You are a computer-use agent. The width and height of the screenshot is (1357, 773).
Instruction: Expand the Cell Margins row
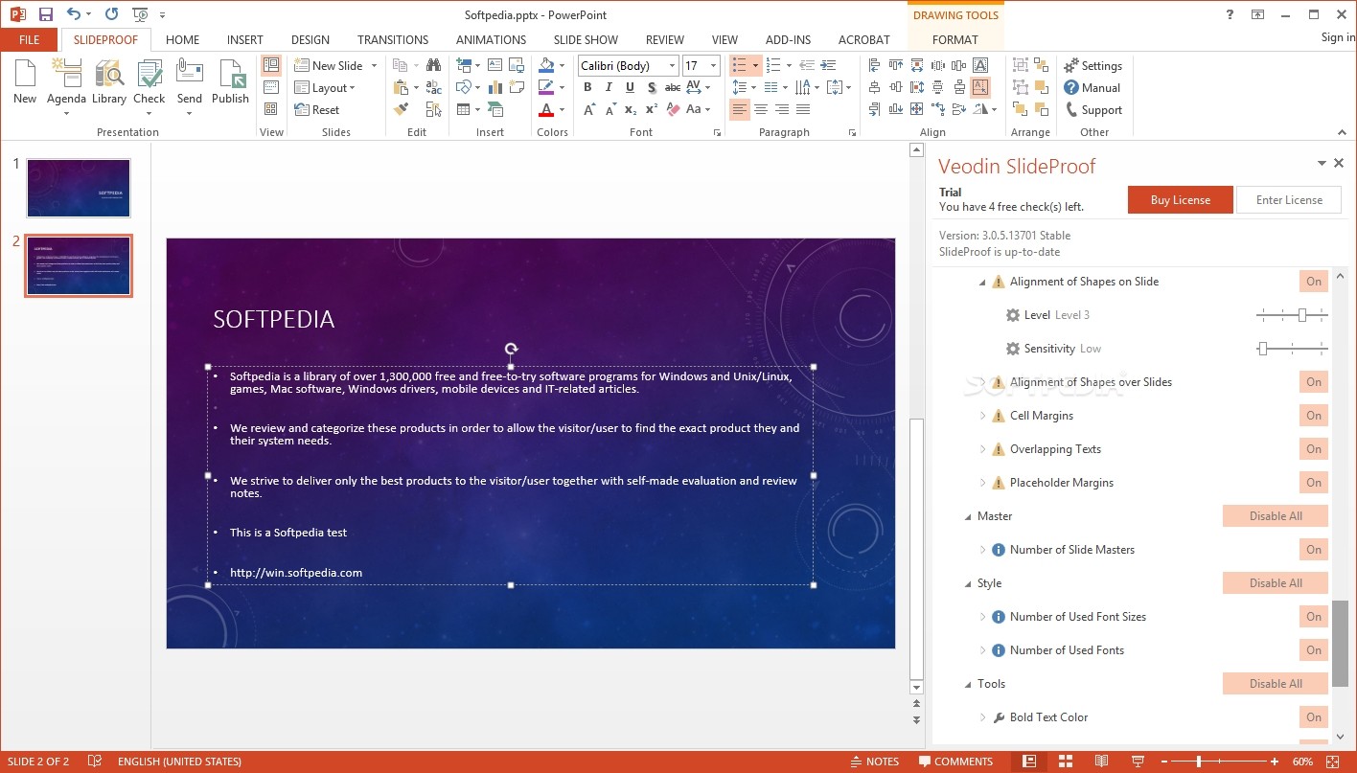[982, 416]
